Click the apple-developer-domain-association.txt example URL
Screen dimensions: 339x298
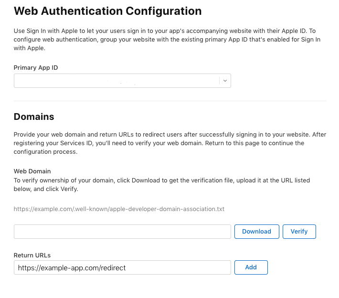(x=119, y=209)
